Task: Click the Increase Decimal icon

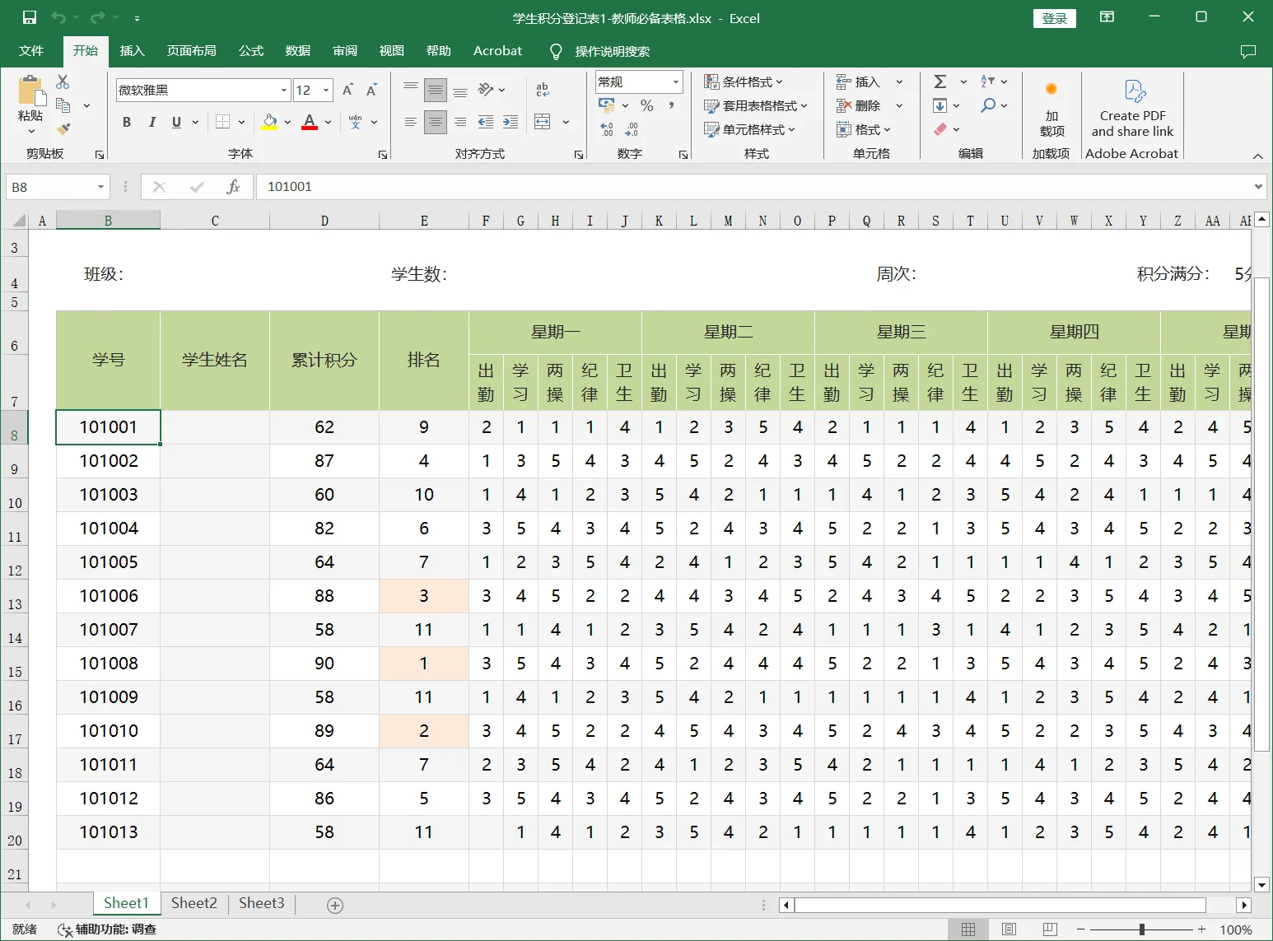Action: pyautogui.click(x=607, y=129)
